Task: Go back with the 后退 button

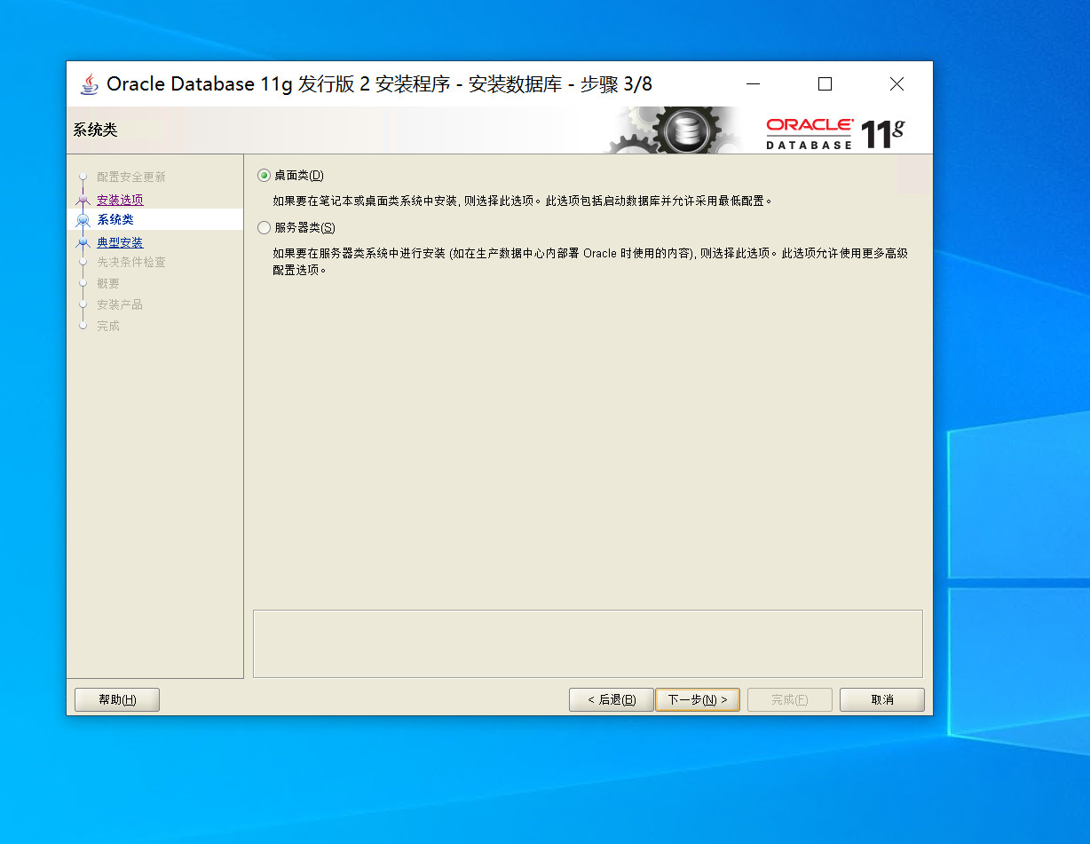Action: click(x=611, y=699)
